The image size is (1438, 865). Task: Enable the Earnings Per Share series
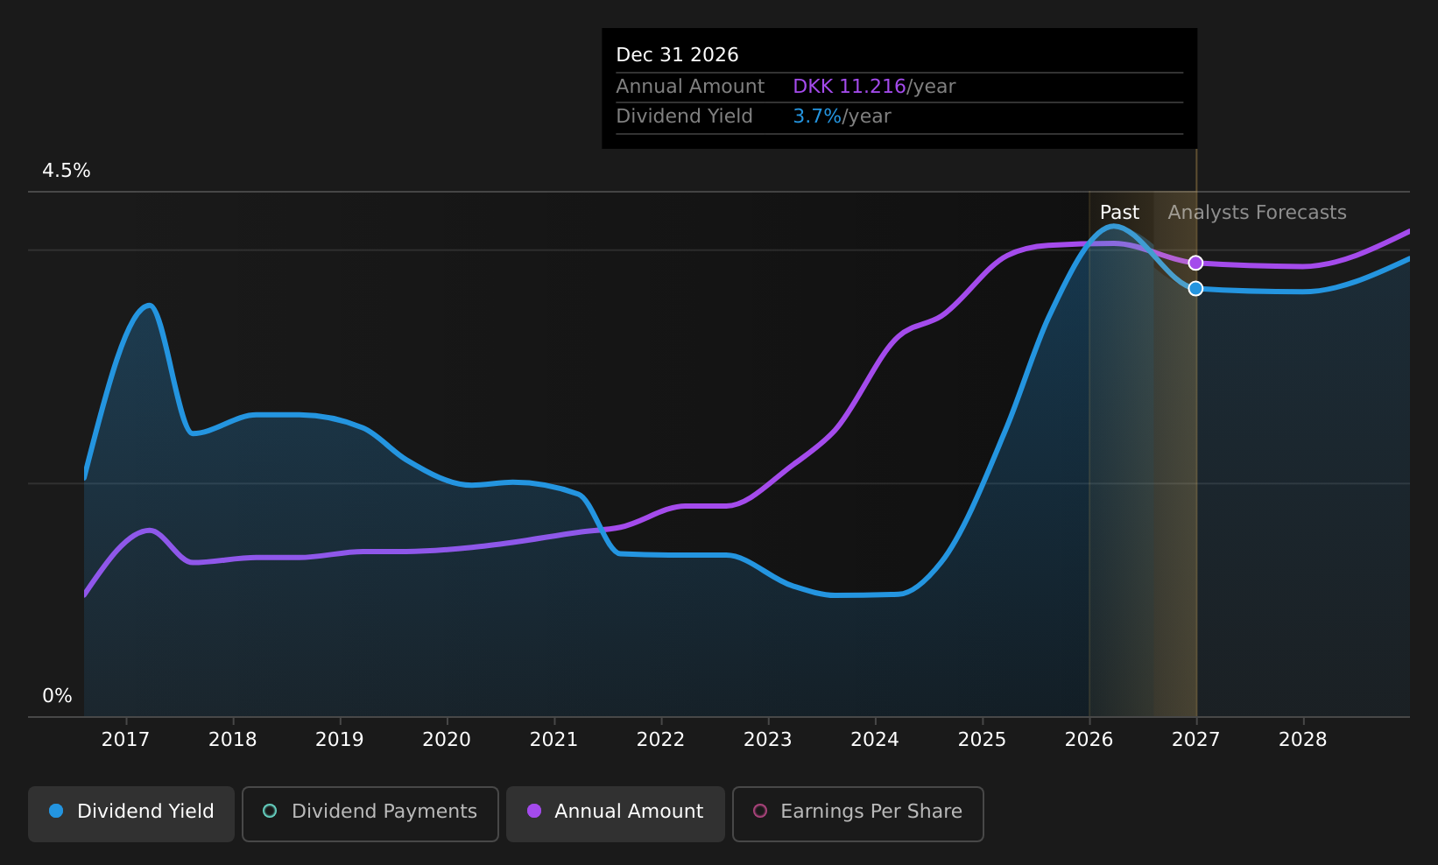[858, 813]
